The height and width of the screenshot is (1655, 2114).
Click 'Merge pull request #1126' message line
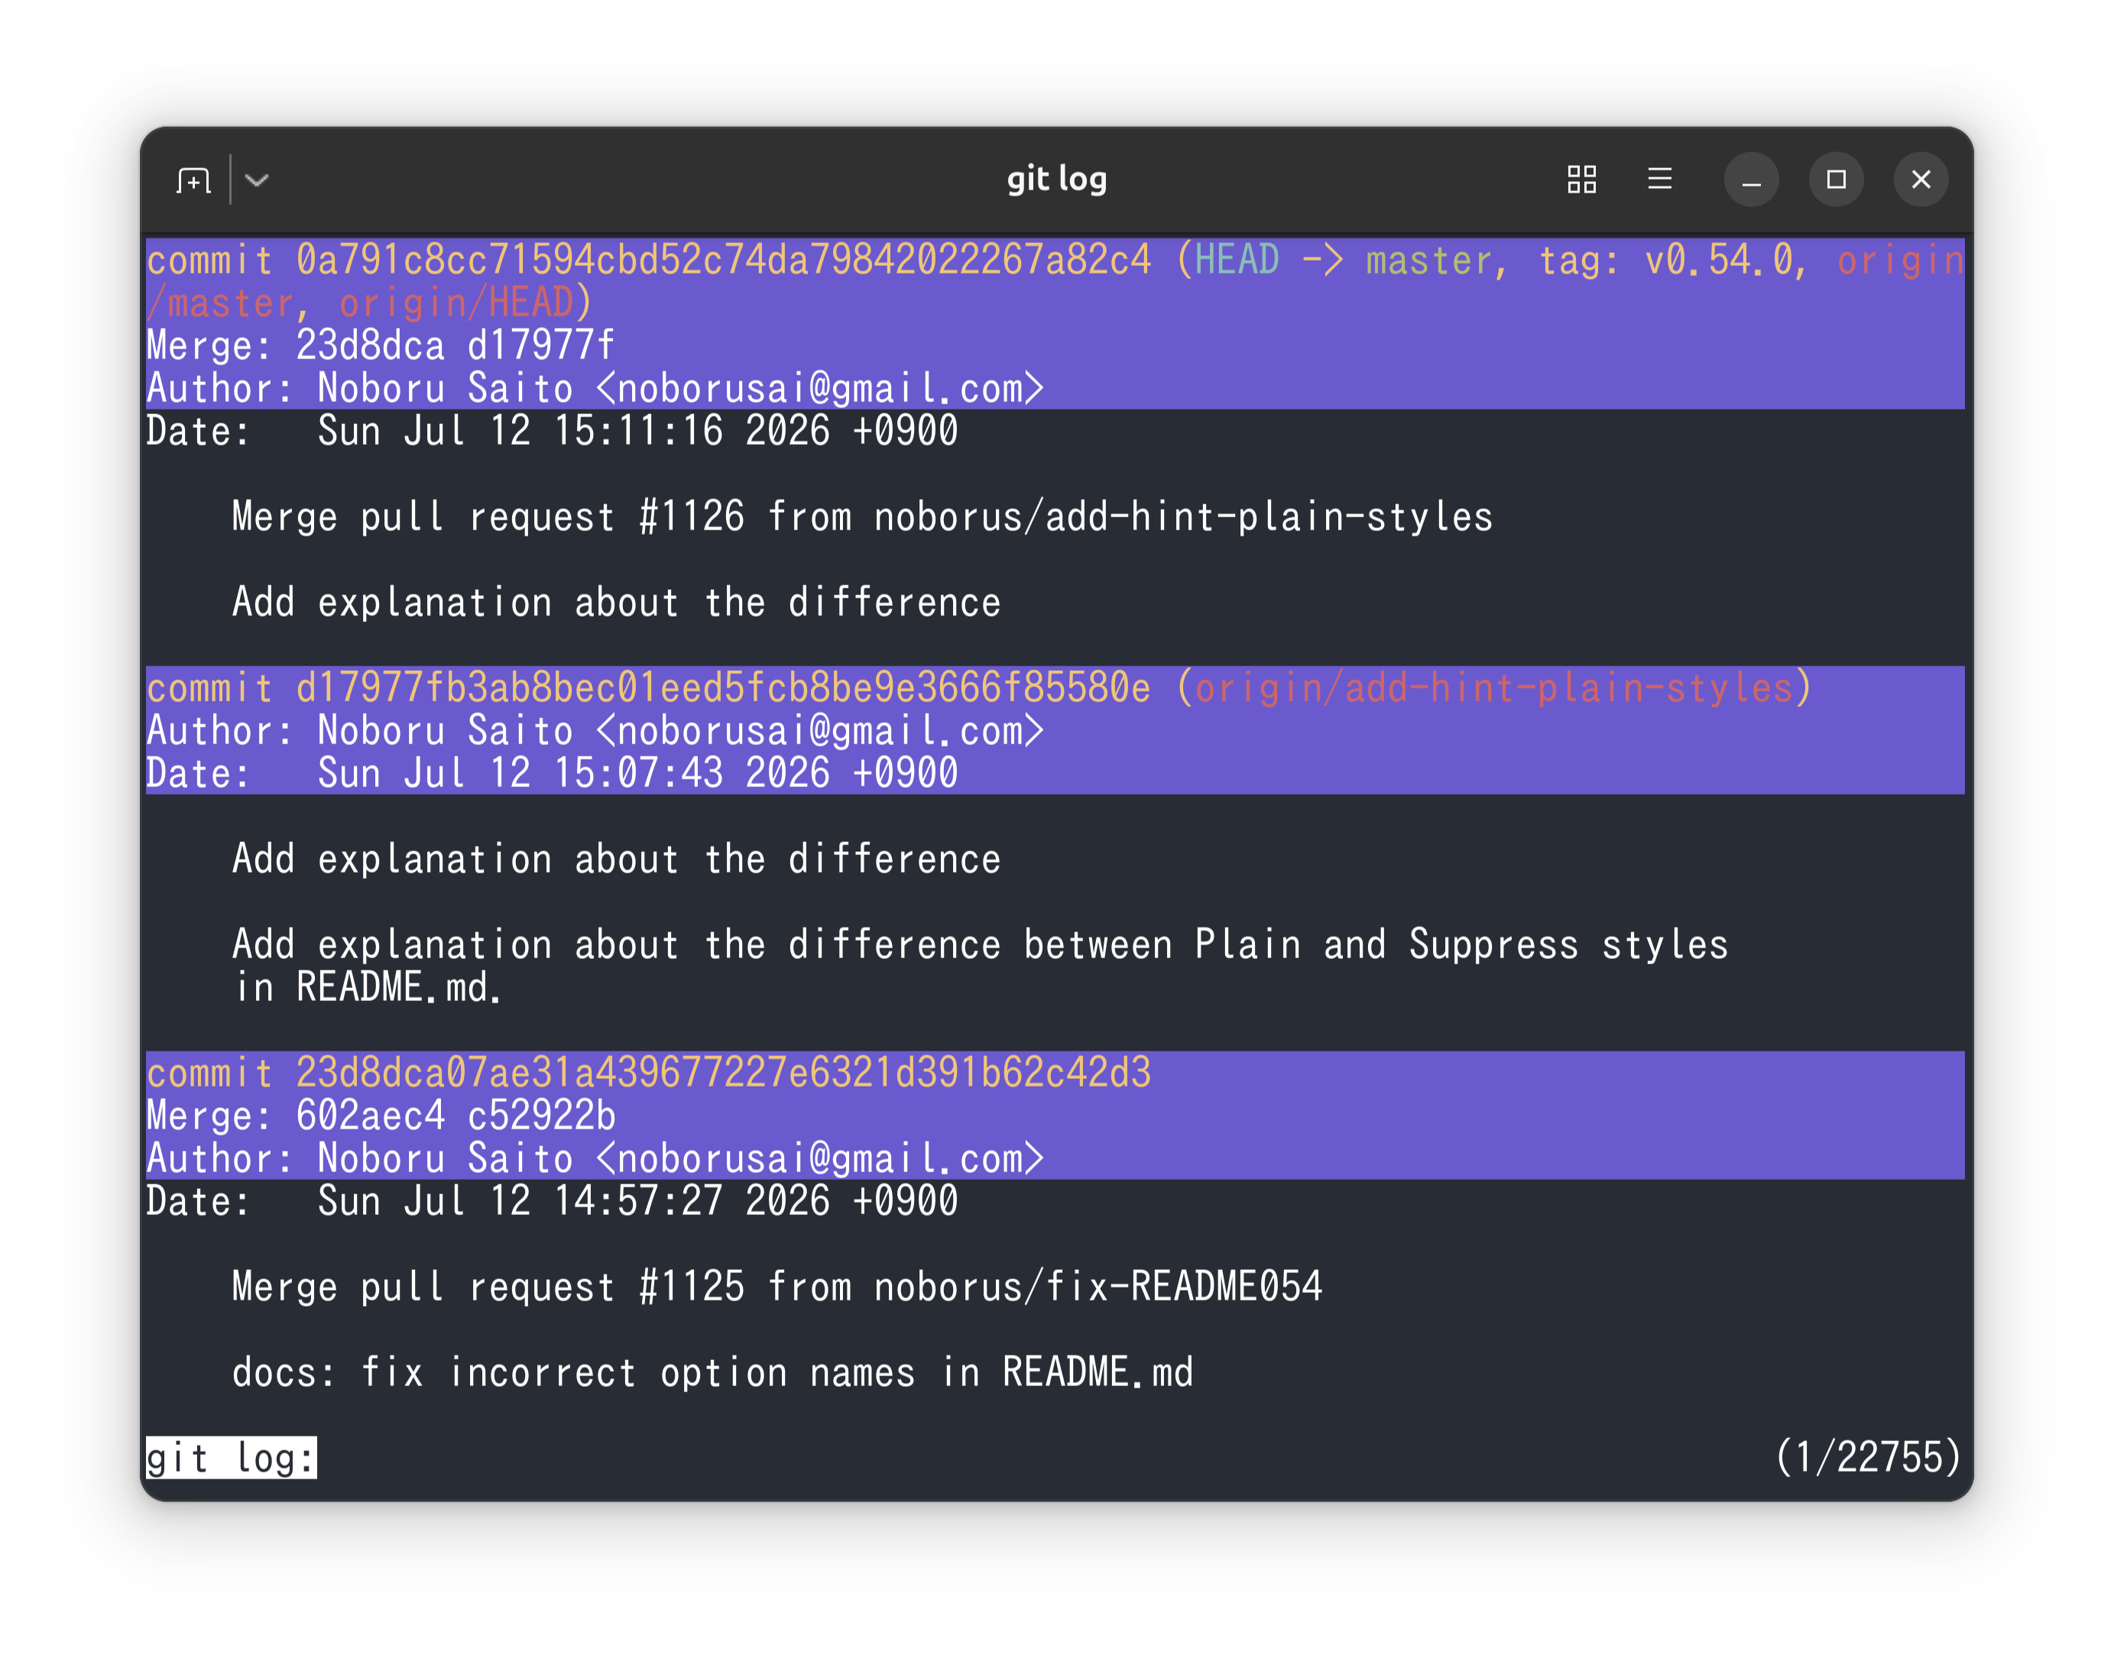click(x=863, y=517)
